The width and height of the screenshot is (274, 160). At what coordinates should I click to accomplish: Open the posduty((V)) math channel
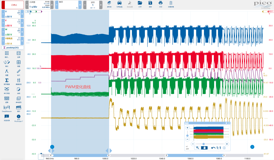coord(13,47)
